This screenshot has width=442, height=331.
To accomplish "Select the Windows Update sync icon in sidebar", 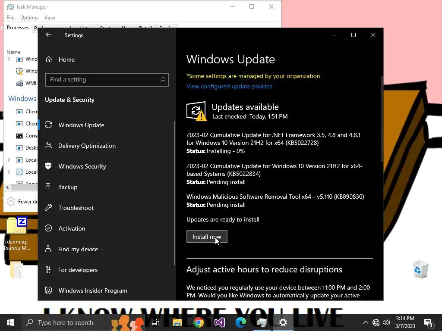I will [x=48, y=125].
